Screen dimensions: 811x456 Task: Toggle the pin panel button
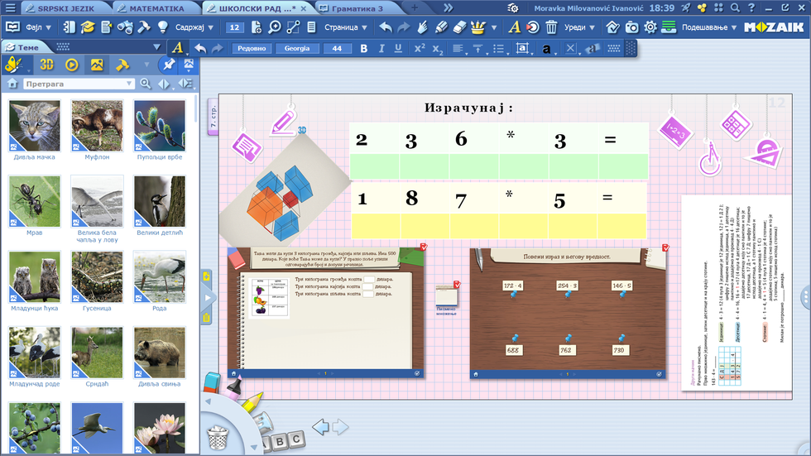(169, 65)
